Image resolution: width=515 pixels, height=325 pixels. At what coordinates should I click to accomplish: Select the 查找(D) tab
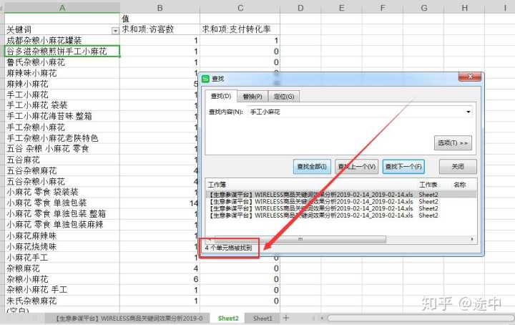point(220,96)
